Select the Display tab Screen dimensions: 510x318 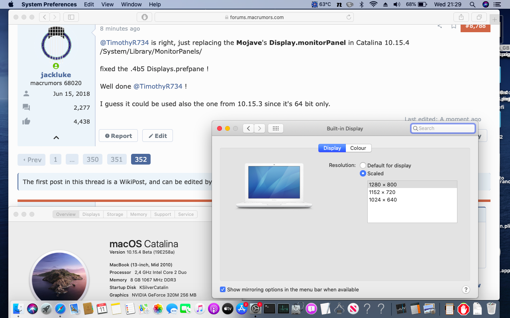coord(332,148)
